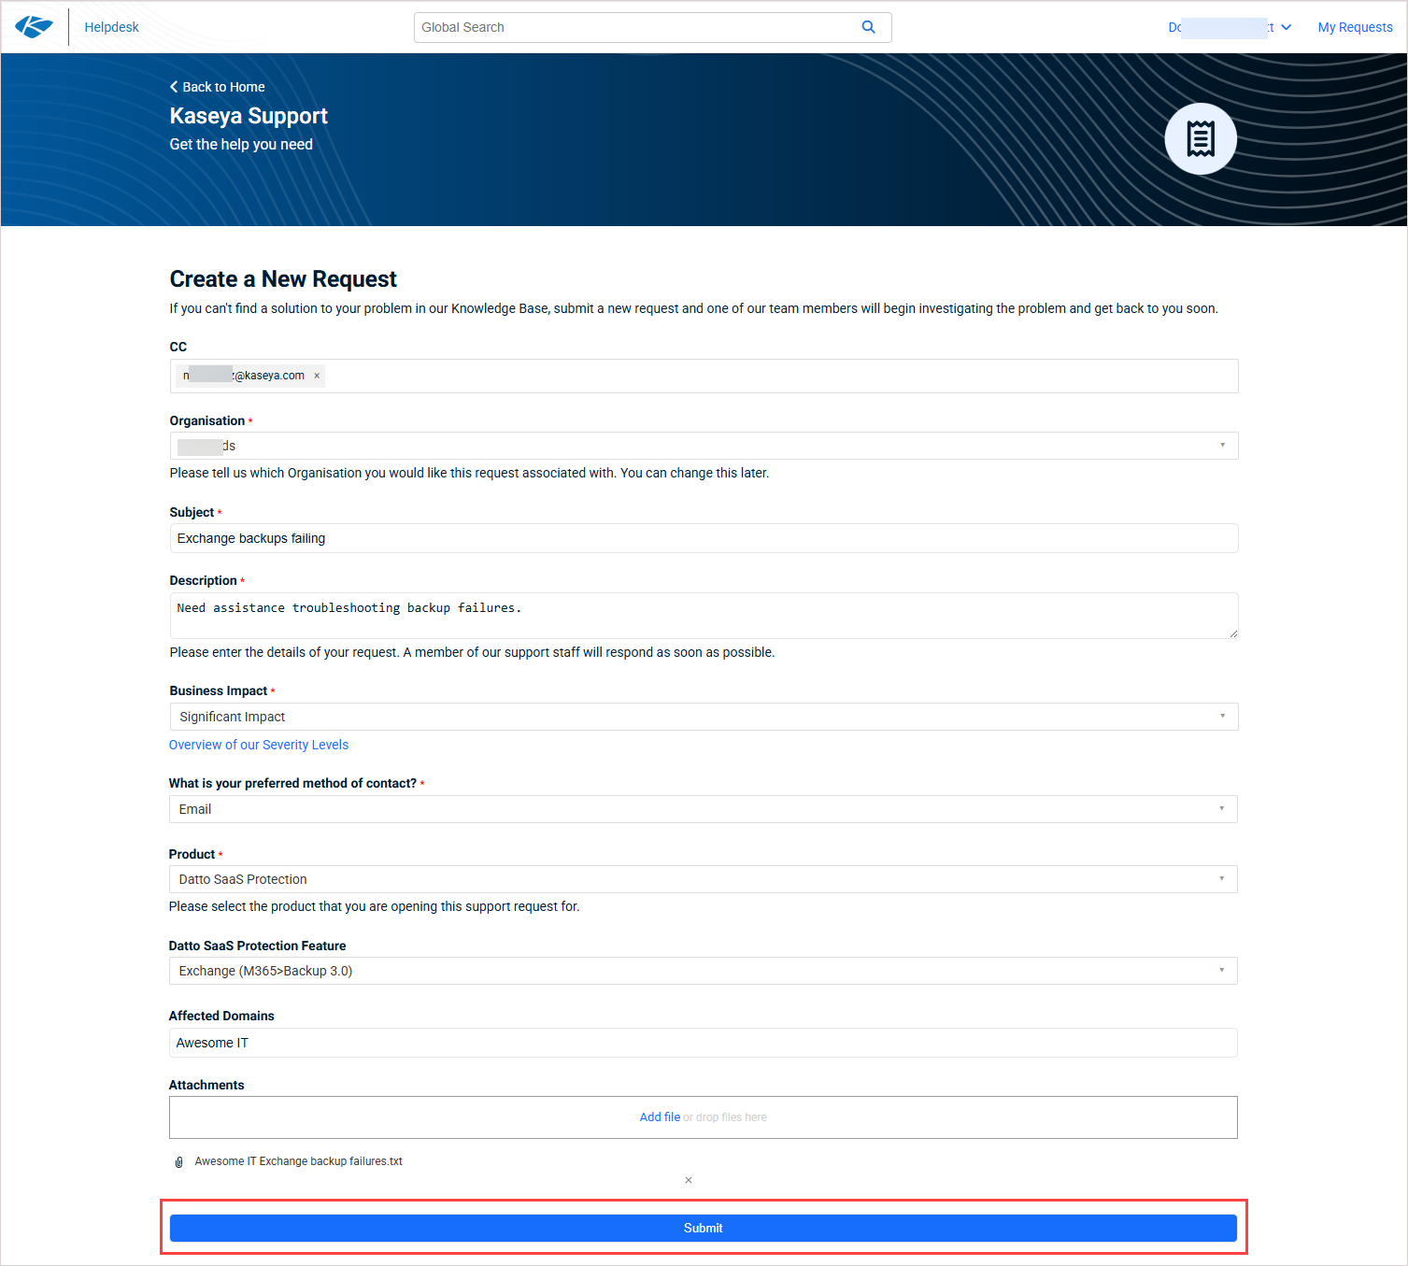Go to My Requests

pos(1355,27)
